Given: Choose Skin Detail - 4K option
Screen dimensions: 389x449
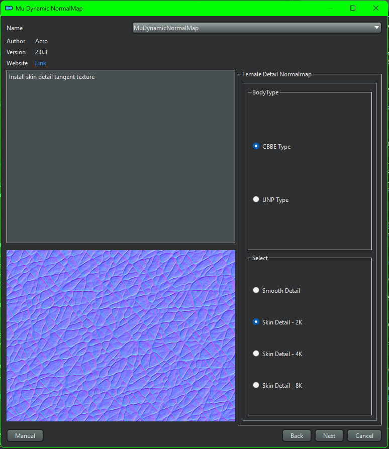Looking at the screenshot, I should (x=277, y=354).
